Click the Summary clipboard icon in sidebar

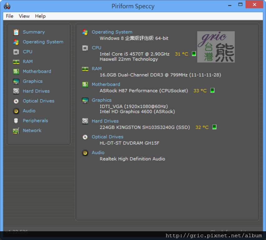(16, 32)
